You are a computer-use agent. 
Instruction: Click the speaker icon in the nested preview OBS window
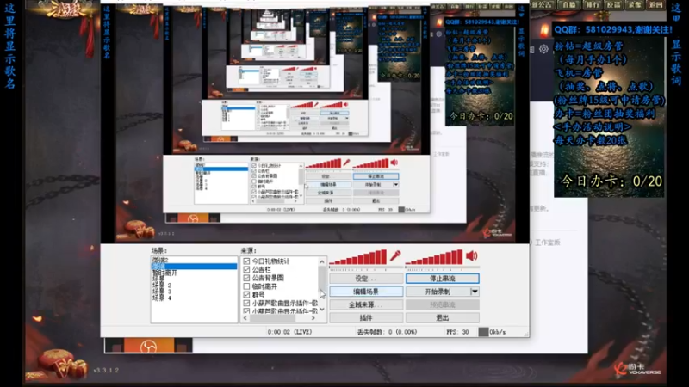[x=394, y=163]
